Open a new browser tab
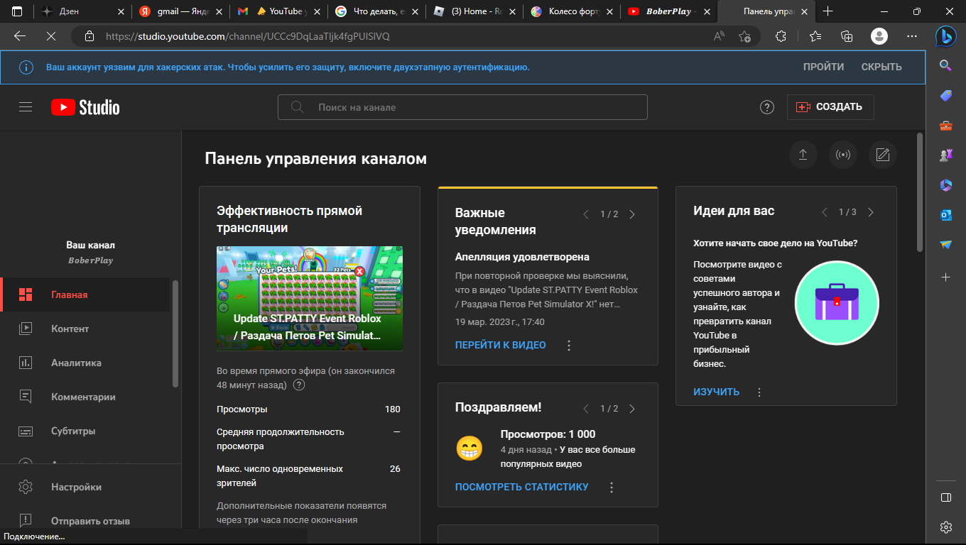 tap(827, 11)
